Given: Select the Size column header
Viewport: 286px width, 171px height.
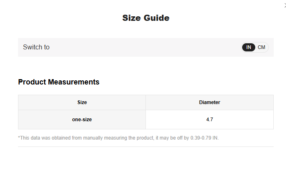Looking at the screenshot, I should 82,102.
